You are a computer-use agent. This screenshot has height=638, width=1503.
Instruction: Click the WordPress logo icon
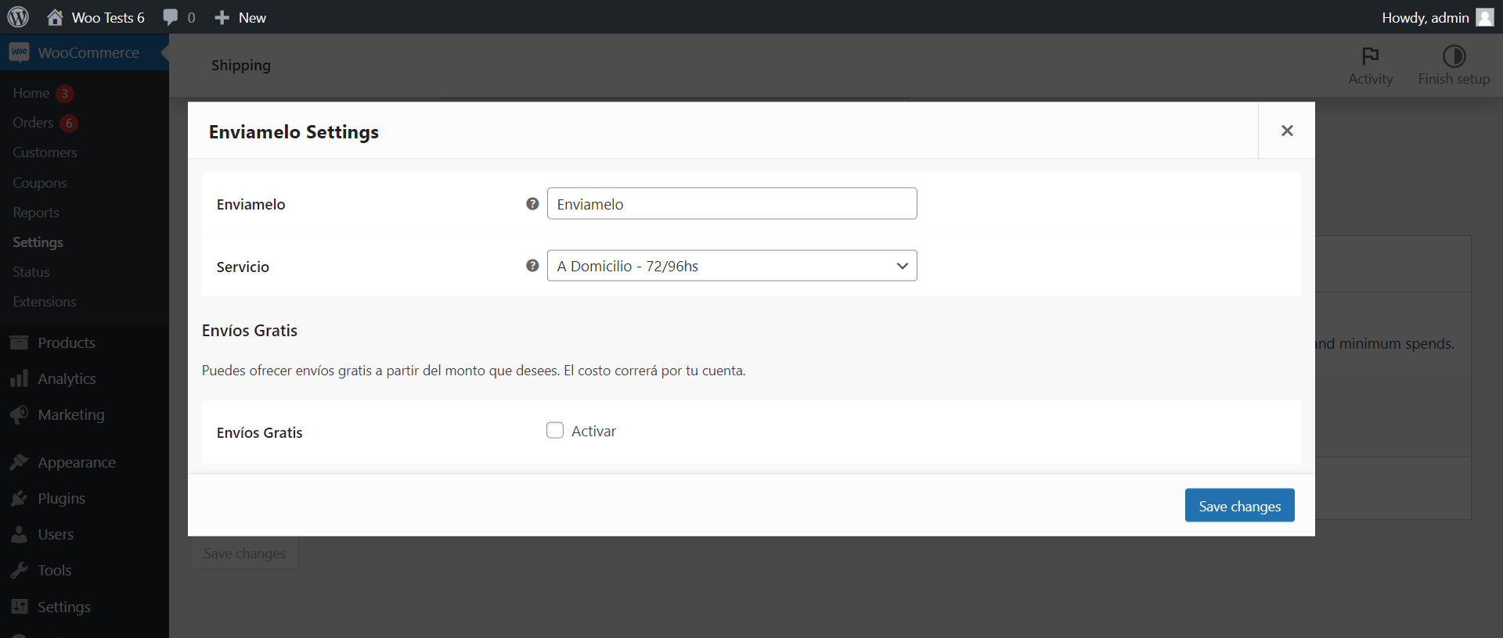coord(18,16)
